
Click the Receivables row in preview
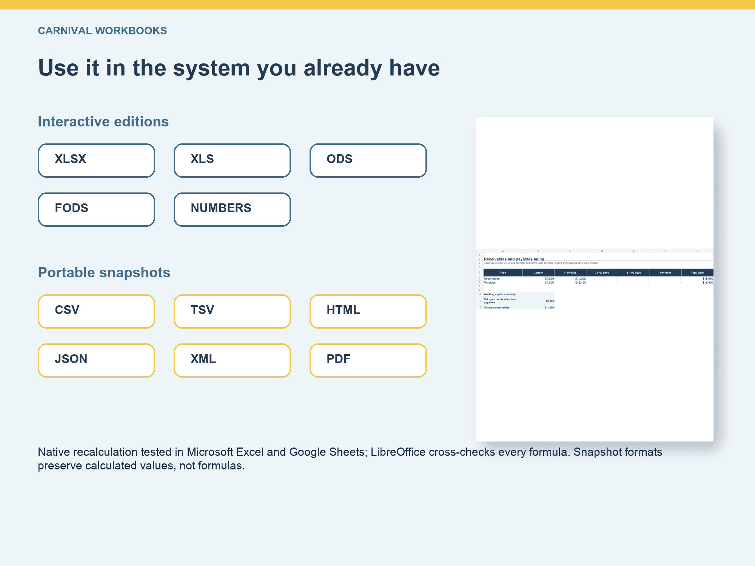[598, 278]
